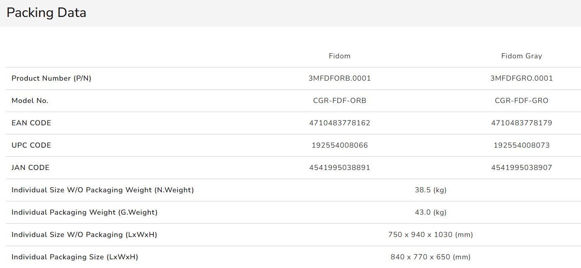Click EAN code 4710483778162
The width and height of the screenshot is (581, 268).
[x=340, y=123]
